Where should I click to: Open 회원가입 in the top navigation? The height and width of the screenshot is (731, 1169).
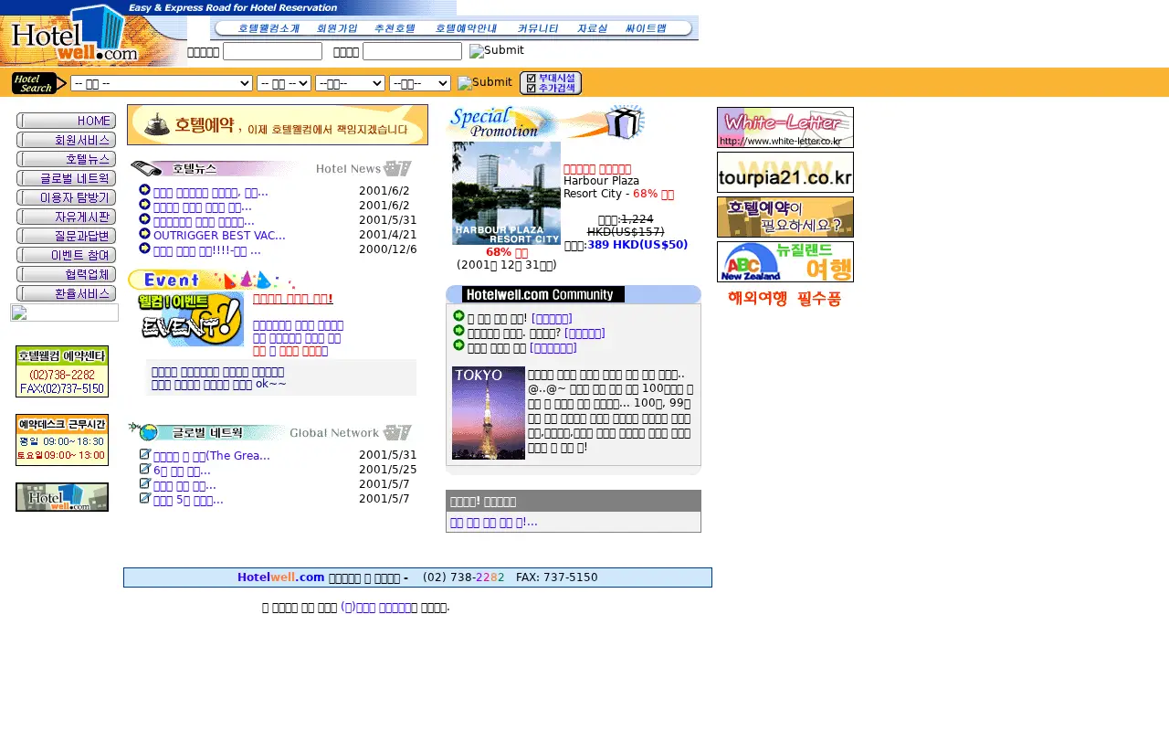(x=337, y=28)
